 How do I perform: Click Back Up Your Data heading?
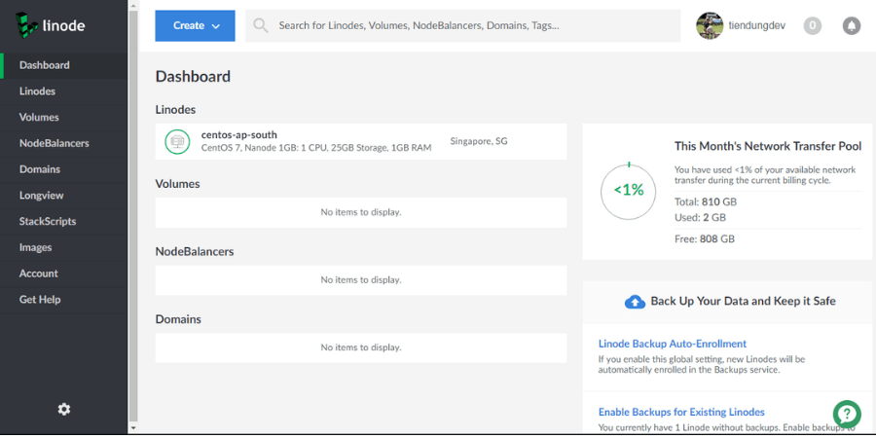tap(743, 302)
